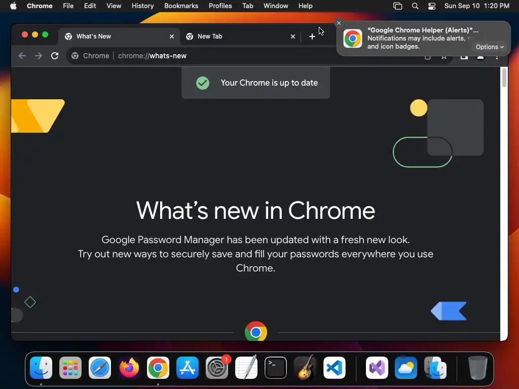The image size is (519, 389).
Task: Open the Help menu
Action: [305, 6]
